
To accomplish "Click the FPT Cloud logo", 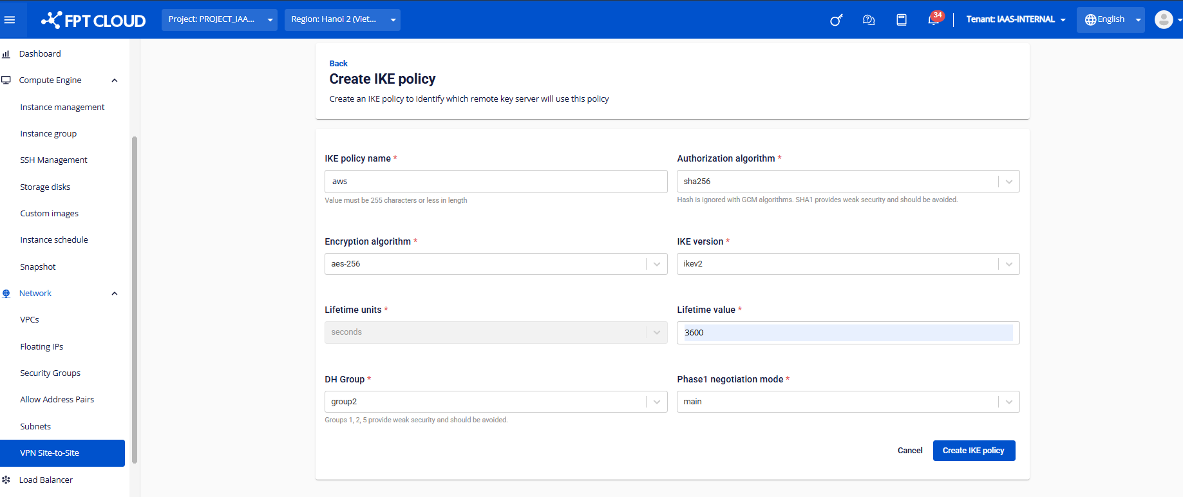I will (x=93, y=20).
